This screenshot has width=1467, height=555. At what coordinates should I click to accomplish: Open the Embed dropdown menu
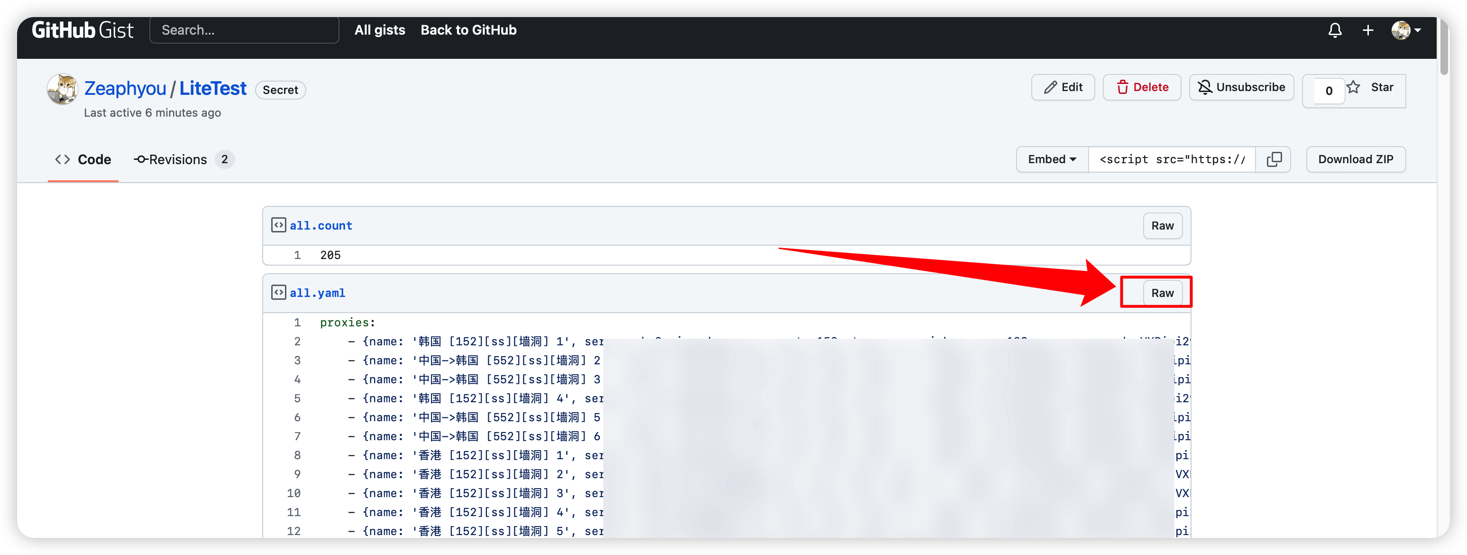[1051, 159]
